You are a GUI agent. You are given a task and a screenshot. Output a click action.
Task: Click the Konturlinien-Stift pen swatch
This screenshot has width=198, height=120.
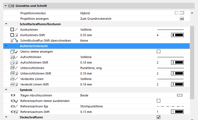pos(177,35)
